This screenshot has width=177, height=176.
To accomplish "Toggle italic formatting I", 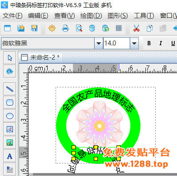I will 161,43.
